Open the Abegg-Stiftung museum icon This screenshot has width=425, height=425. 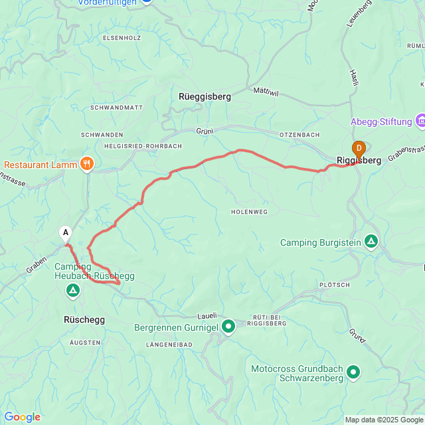(420, 121)
